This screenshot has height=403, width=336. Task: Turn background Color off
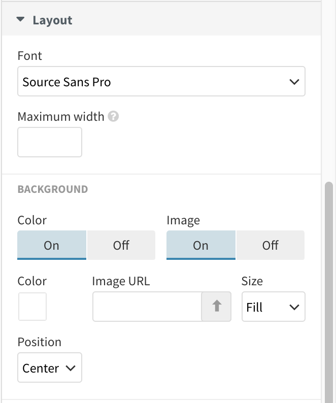click(x=121, y=245)
